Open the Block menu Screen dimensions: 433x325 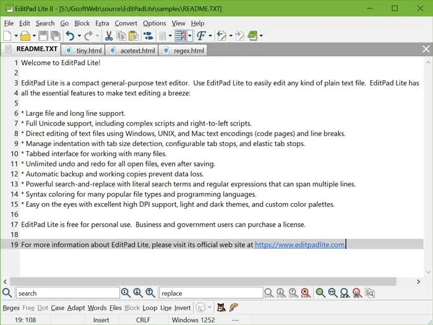click(x=82, y=24)
